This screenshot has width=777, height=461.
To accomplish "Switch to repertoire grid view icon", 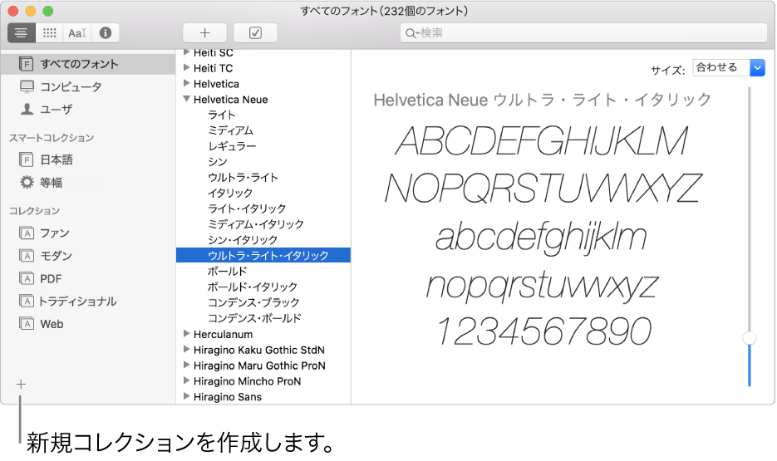I will tap(49, 33).
